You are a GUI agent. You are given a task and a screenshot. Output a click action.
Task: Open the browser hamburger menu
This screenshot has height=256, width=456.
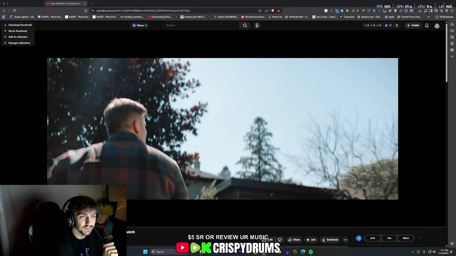[x=452, y=11]
